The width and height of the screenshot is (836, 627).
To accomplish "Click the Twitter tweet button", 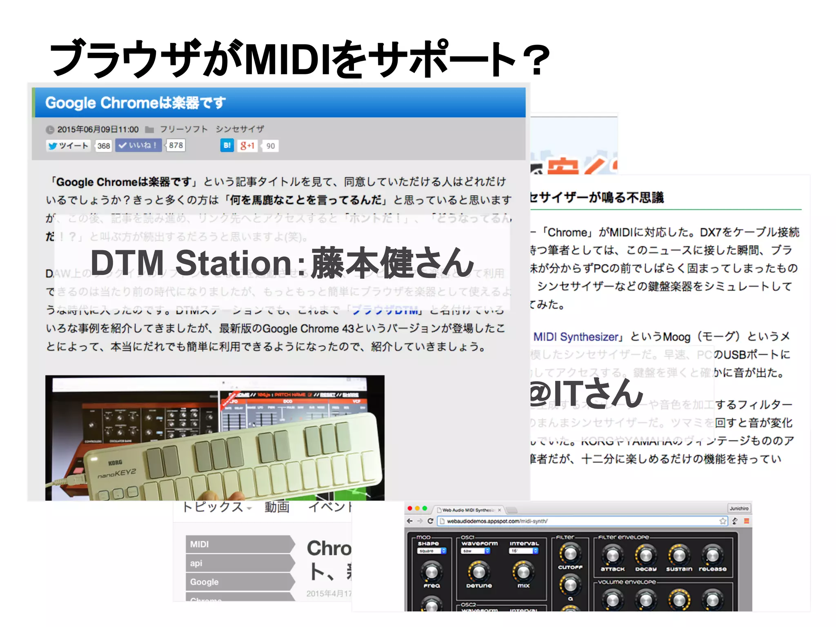I will click(x=68, y=146).
